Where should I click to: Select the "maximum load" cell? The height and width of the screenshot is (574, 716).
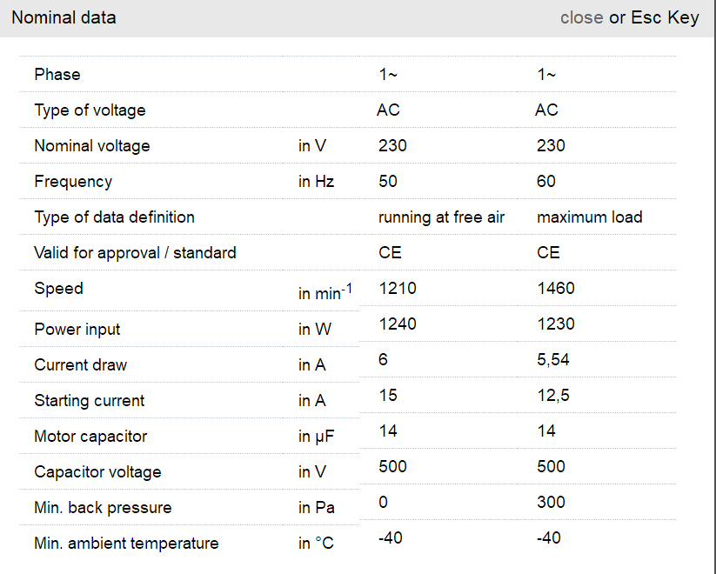point(589,217)
